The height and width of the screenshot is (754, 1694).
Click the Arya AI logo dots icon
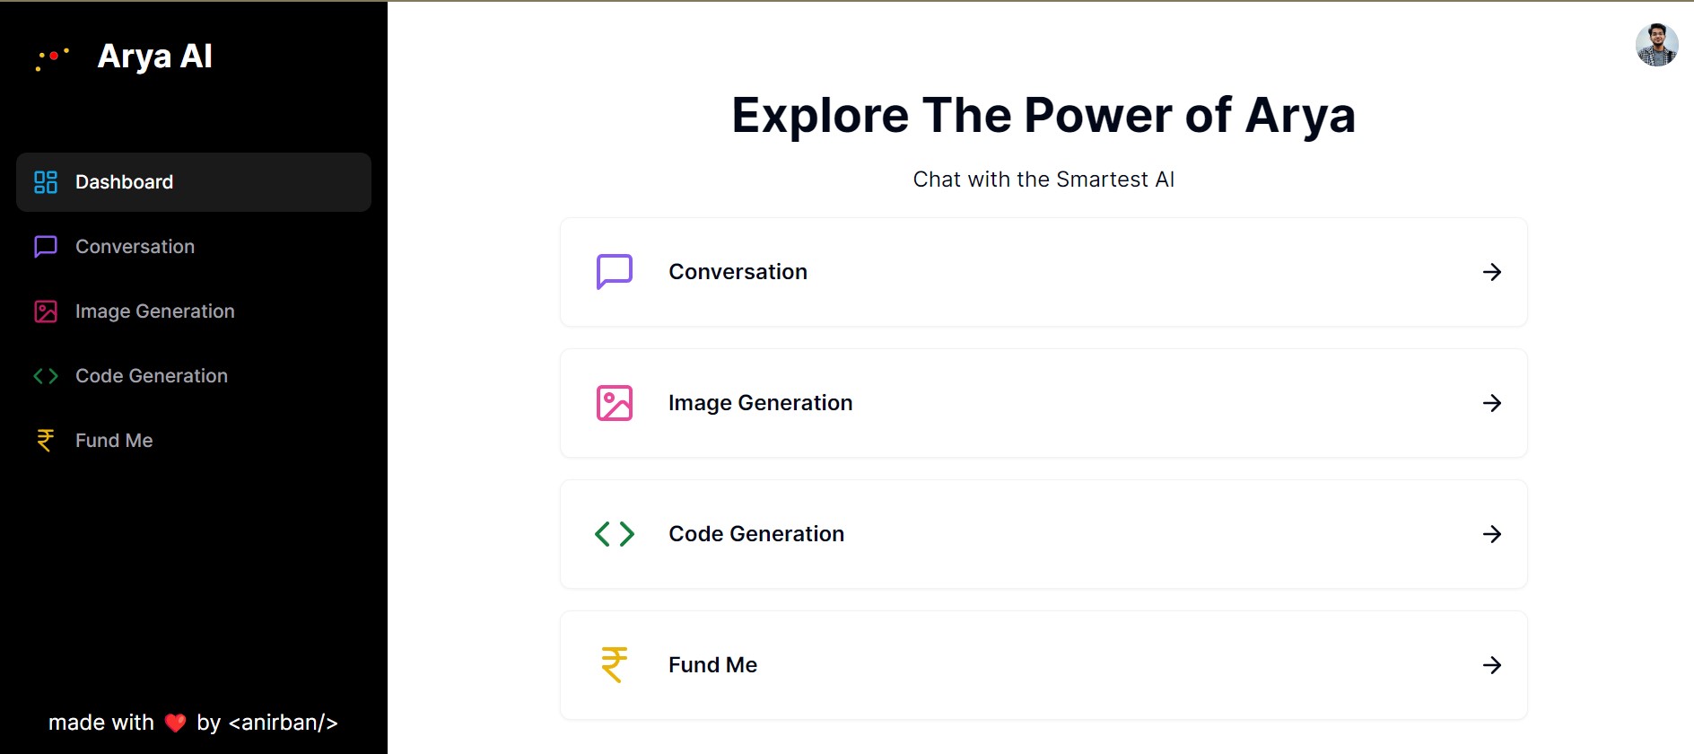tap(52, 57)
